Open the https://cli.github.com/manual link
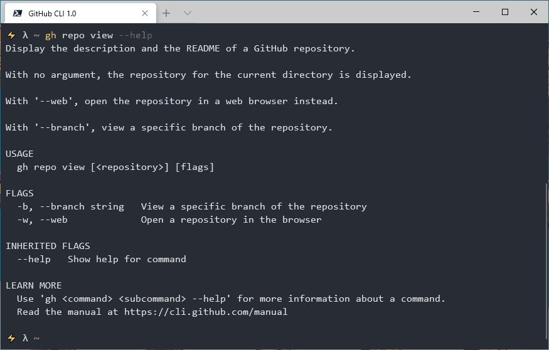The height and width of the screenshot is (350, 549). coord(206,312)
